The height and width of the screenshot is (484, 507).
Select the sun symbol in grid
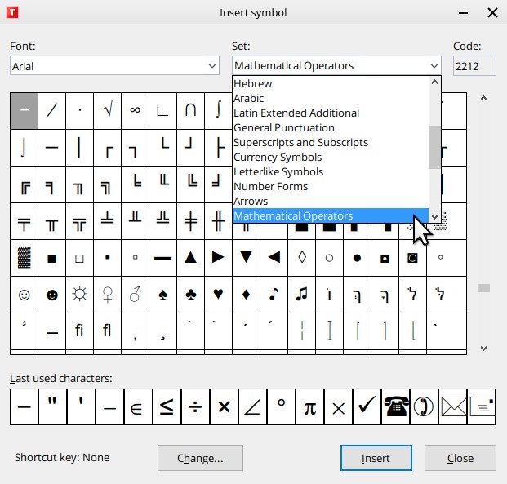point(79,295)
